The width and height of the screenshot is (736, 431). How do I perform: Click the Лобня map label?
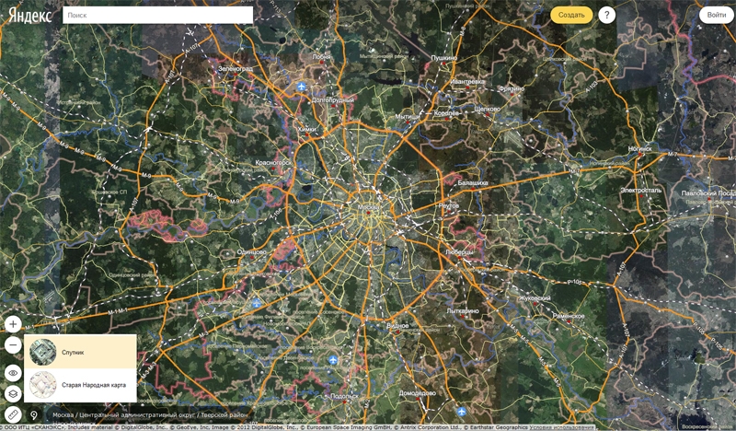click(x=321, y=56)
